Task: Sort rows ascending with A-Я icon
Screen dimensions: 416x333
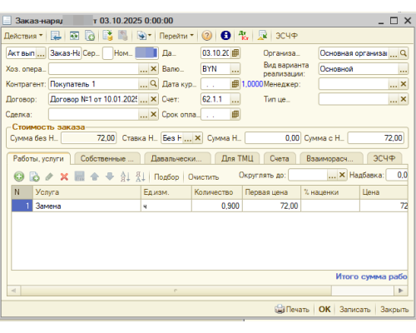Action: pyautogui.click(x=125, y=176)
